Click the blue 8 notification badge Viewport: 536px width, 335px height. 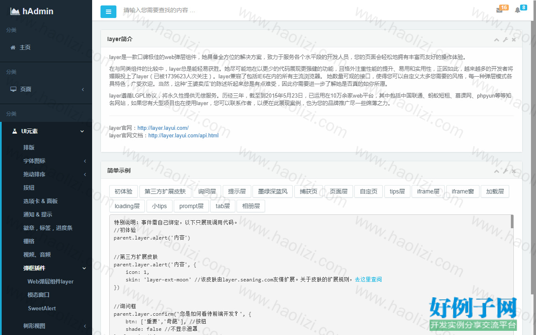pos(523,8)
